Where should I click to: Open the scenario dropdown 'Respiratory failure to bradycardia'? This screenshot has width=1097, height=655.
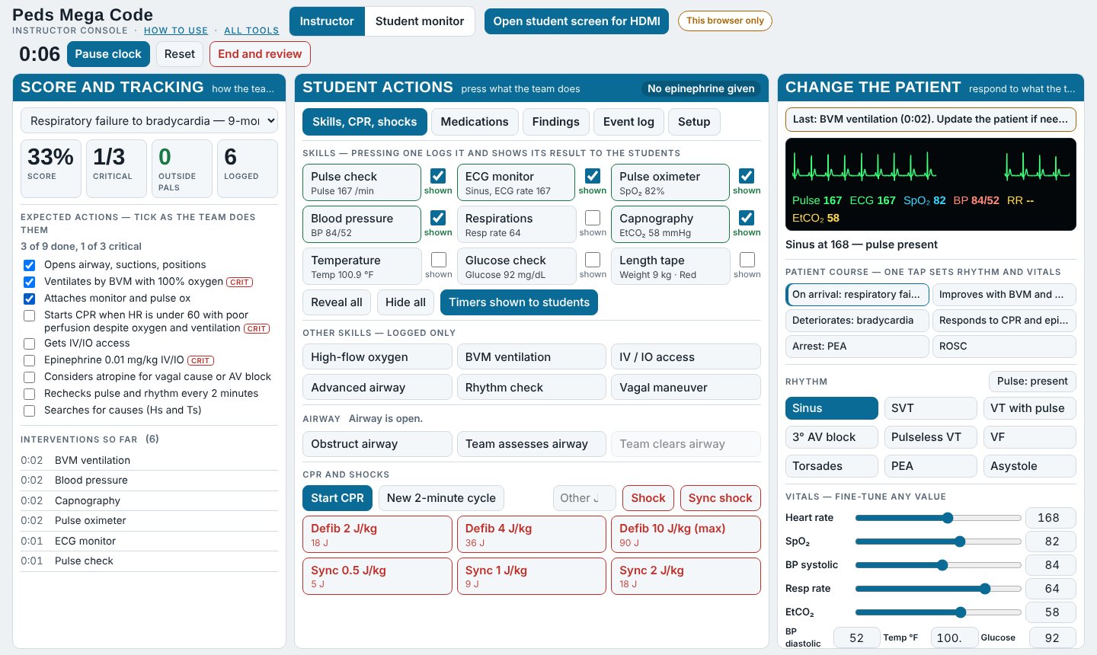(149, 120)
